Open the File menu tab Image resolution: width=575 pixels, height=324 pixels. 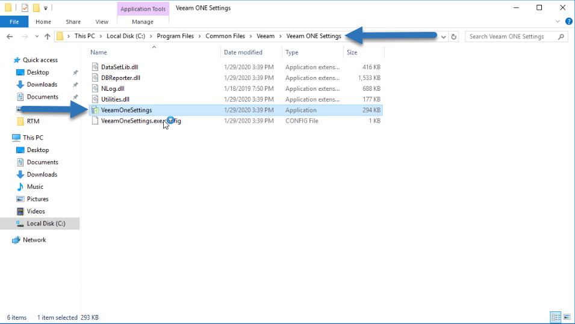[x=14, y=22]
